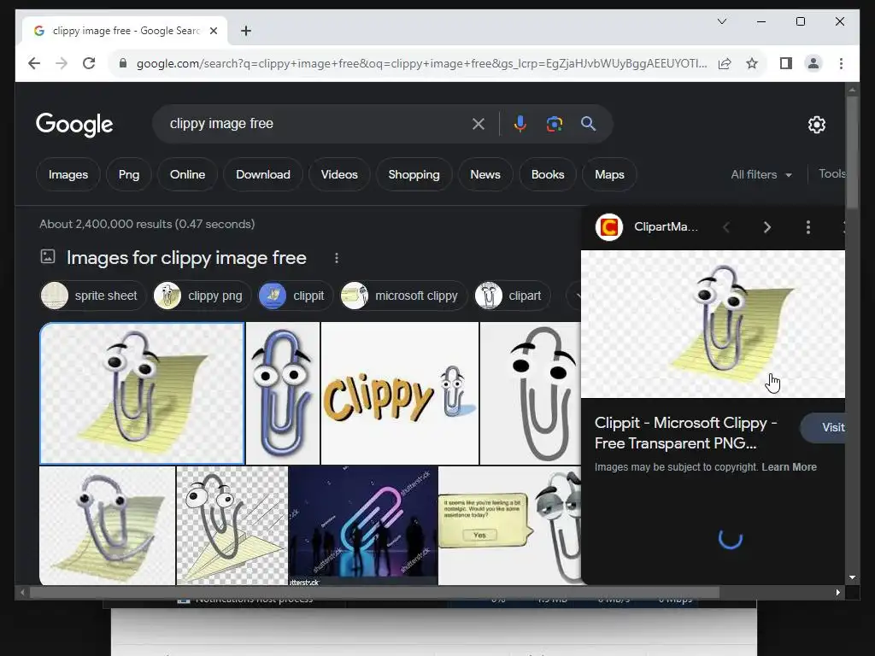Open the browser side panel icon
This screenshot has height=656, width=875.
pos(786,63)
